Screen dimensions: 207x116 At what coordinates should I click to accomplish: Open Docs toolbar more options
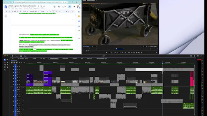click(59, 12)
